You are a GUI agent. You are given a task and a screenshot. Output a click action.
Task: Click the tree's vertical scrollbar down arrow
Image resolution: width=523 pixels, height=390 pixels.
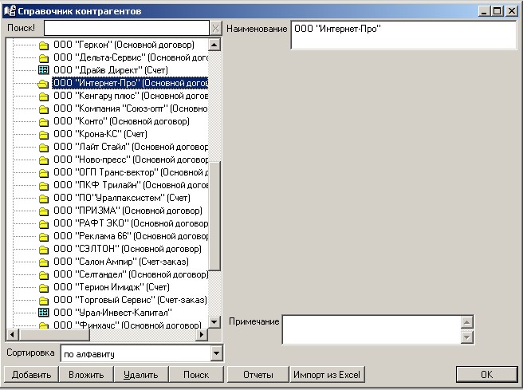point(214,321)
